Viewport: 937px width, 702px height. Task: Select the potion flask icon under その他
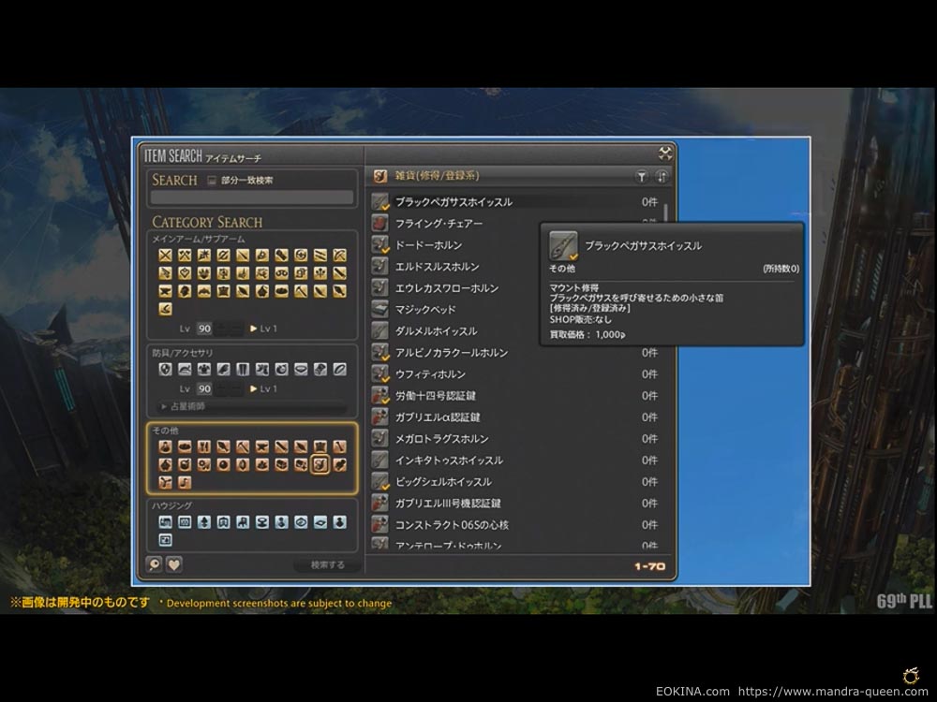click(x=166, y=446)
